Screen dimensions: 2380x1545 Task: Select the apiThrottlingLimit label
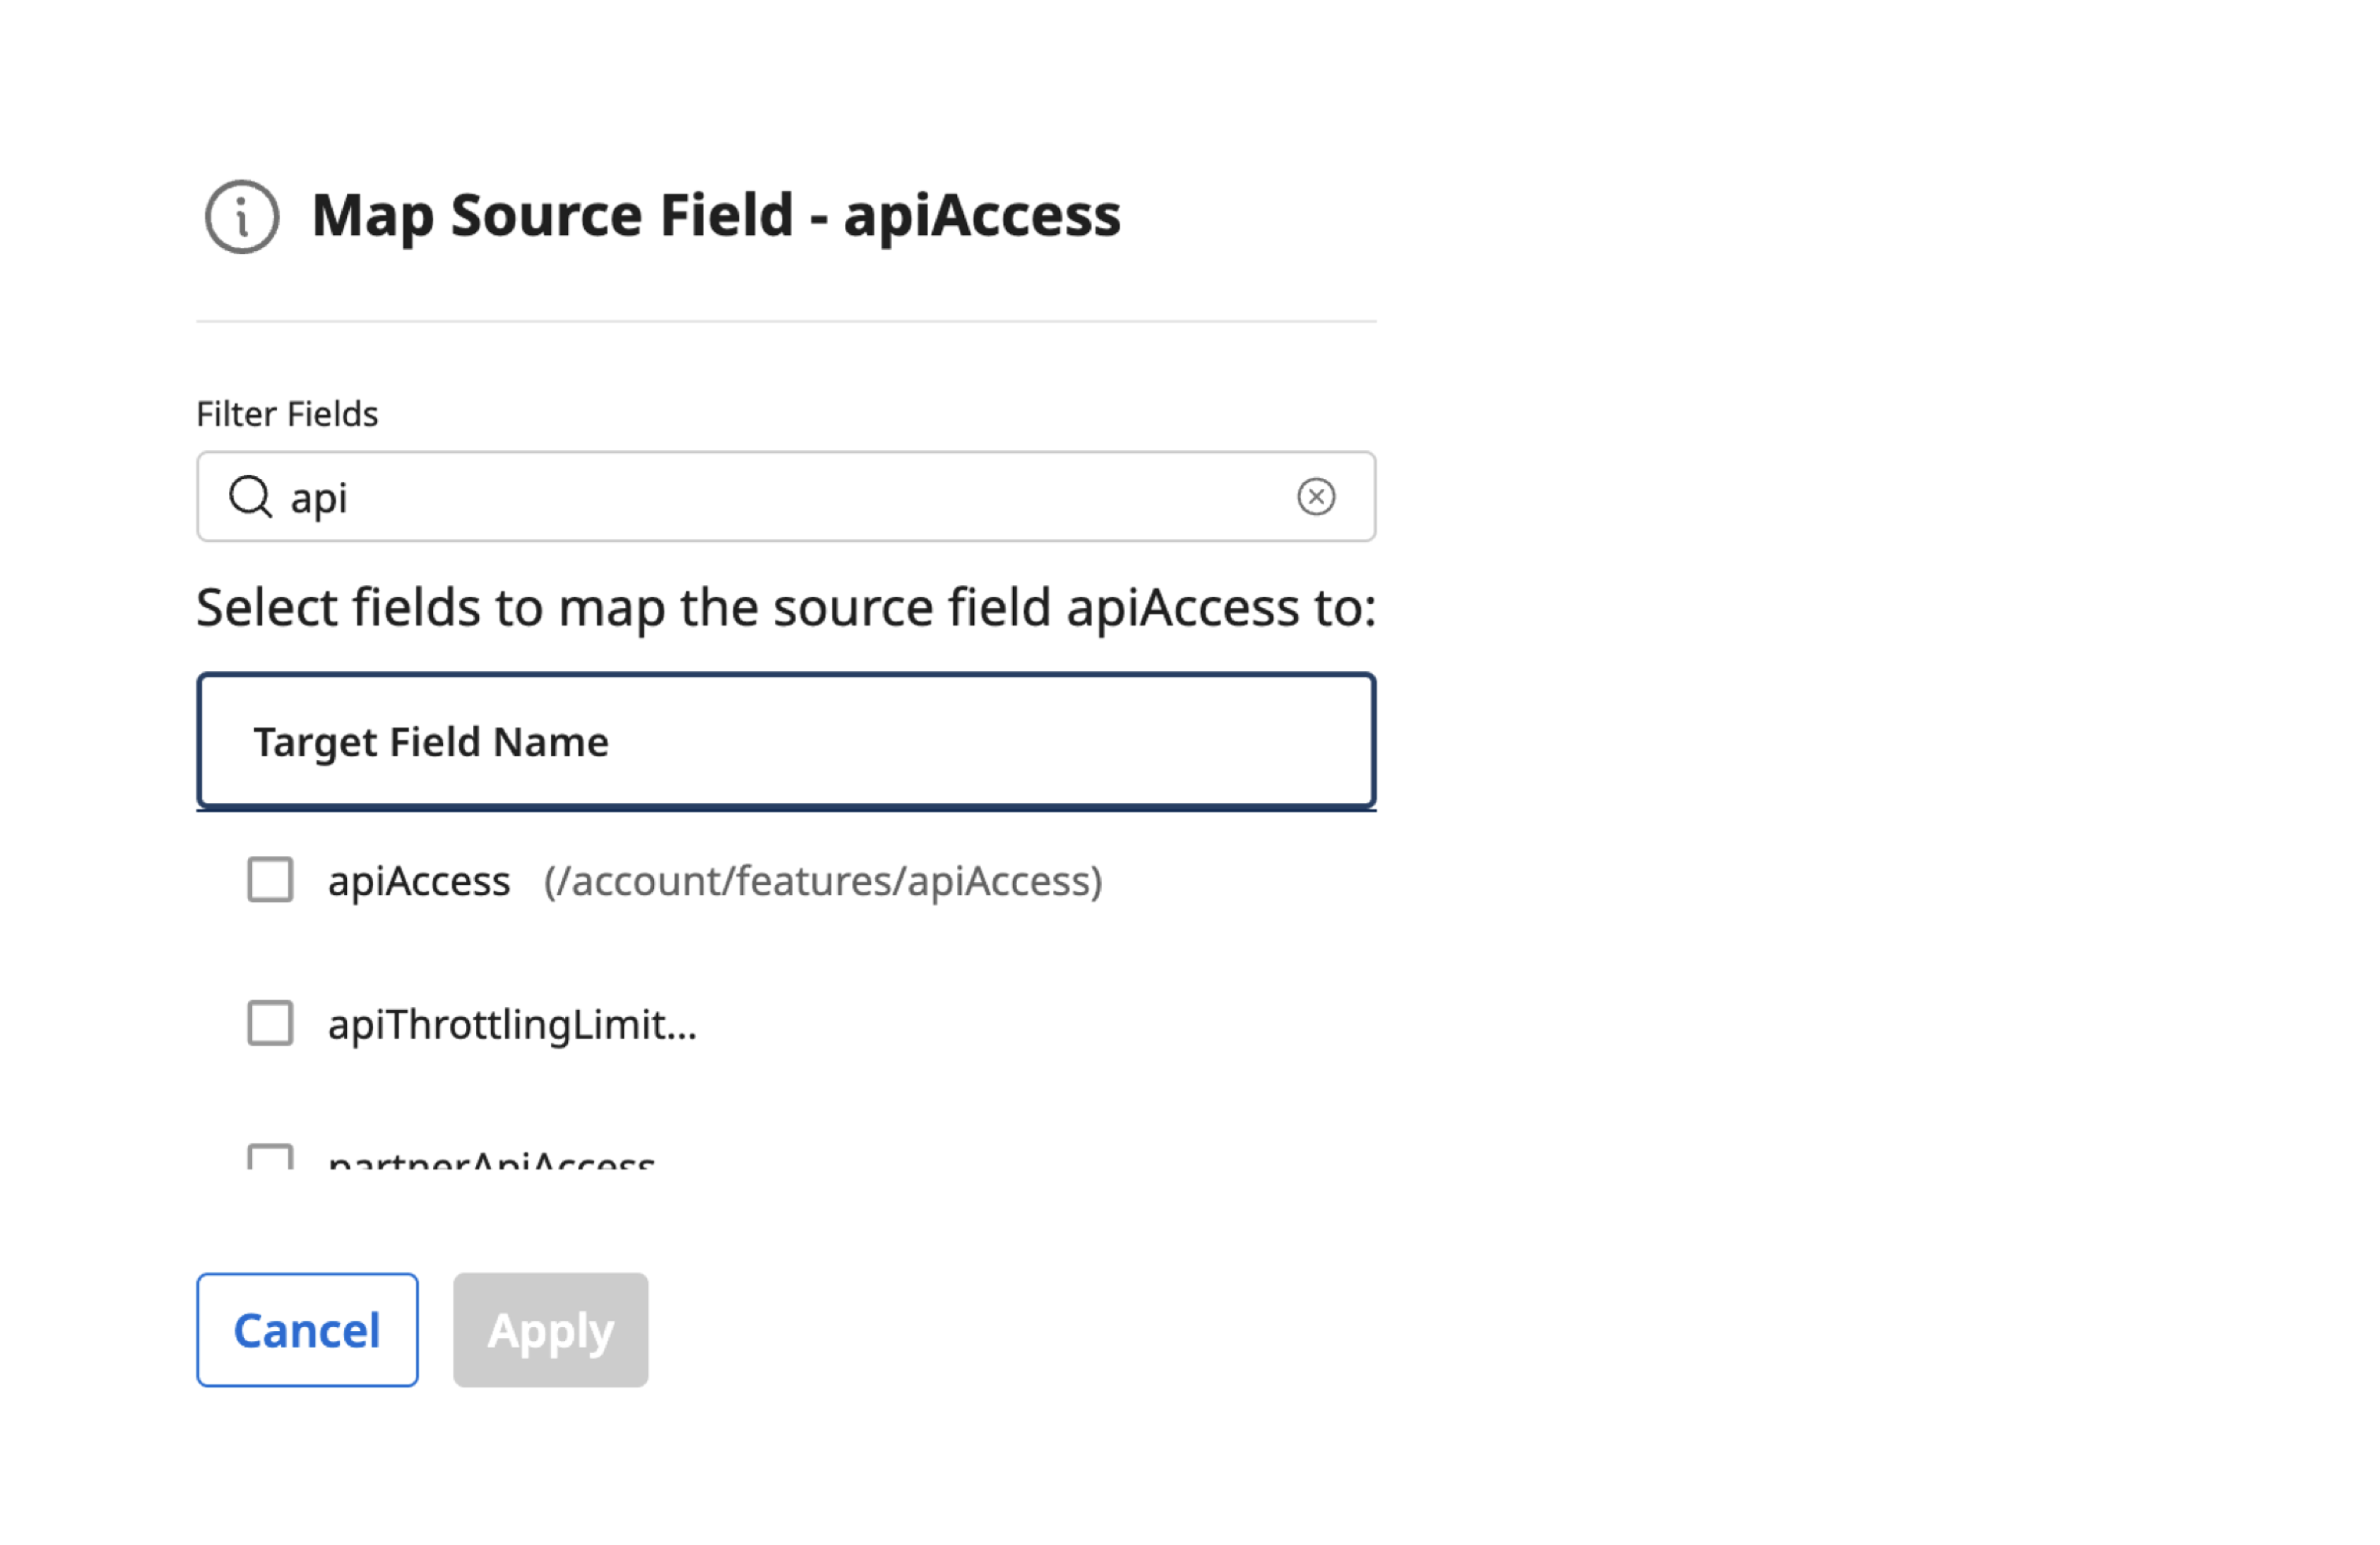[x=512, y=1023]
